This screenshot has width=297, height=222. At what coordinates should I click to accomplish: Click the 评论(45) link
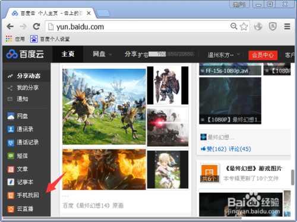pos(240,149)
